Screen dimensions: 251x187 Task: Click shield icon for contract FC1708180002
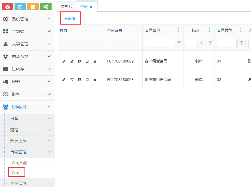point(79,61)
